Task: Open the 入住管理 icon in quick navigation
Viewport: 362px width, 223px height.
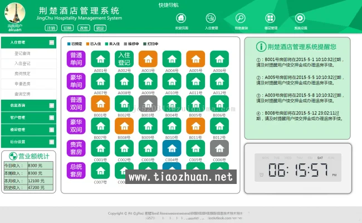Action: [x=211, y=18]
